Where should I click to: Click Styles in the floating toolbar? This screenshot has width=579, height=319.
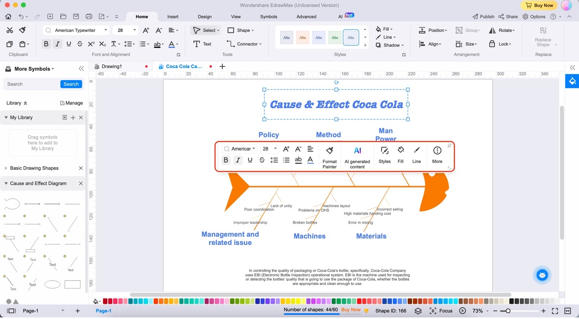[385, 155]
